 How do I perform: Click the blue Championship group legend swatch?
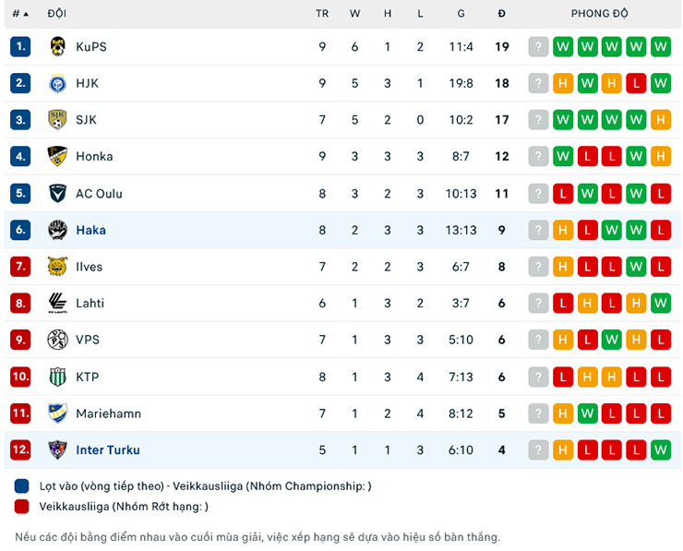22,486
